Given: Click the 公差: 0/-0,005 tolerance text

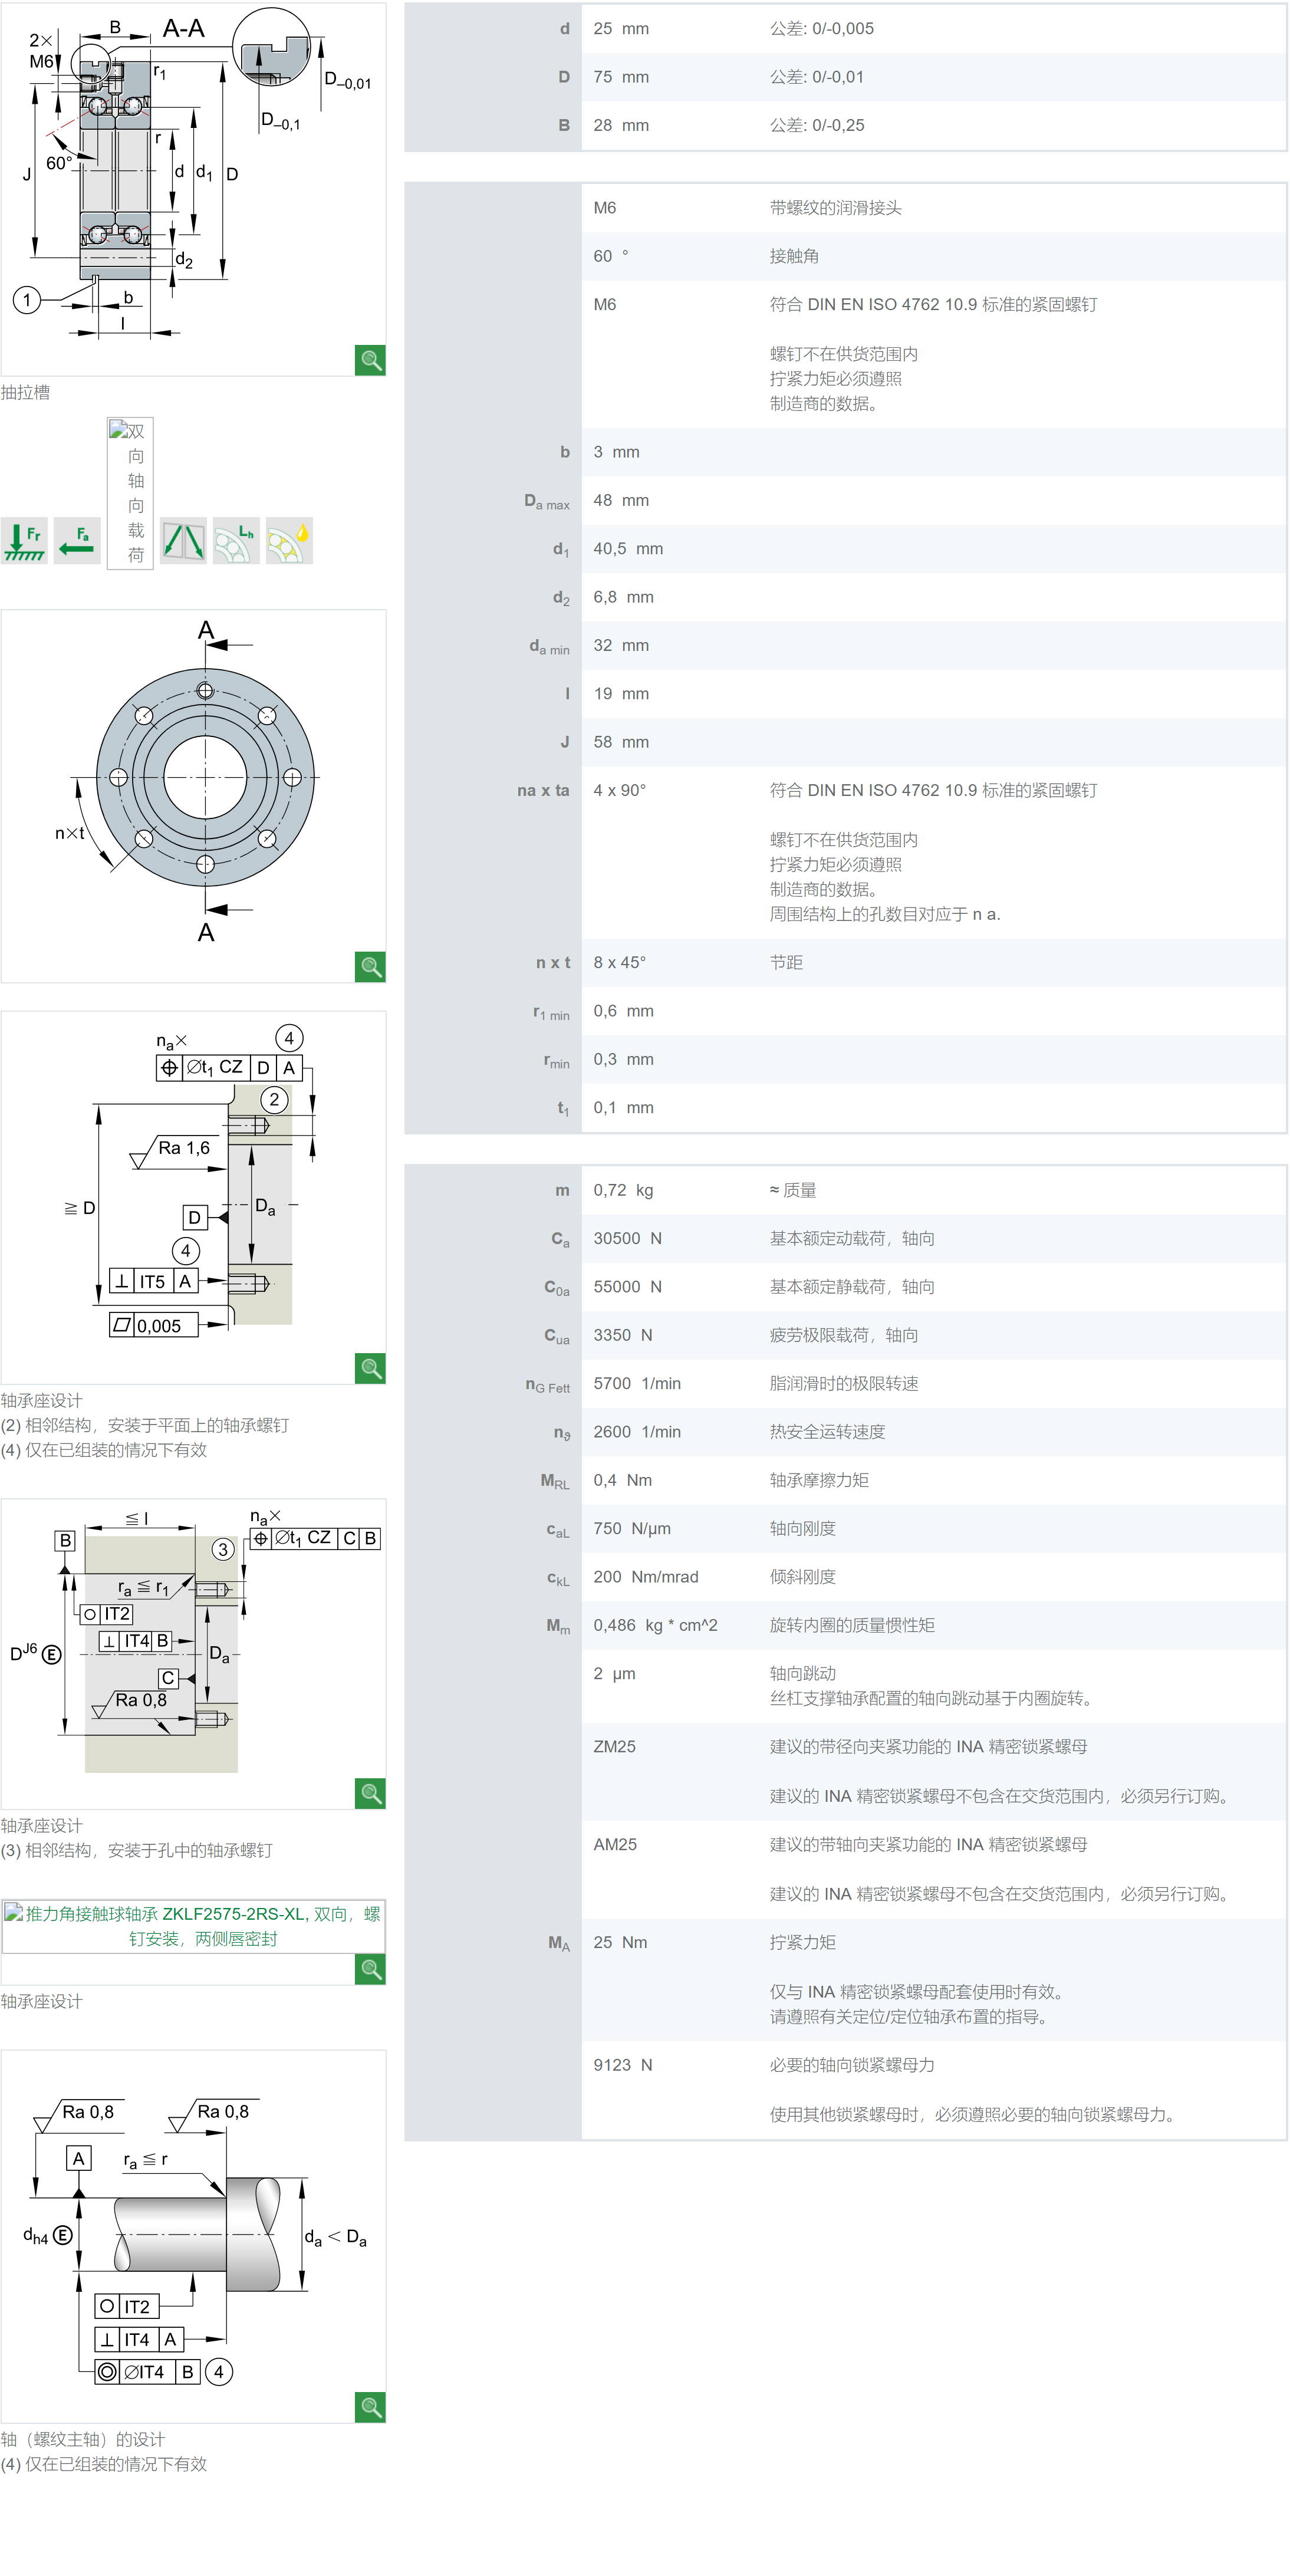Looking at the screenshot, I should [821, 29].
